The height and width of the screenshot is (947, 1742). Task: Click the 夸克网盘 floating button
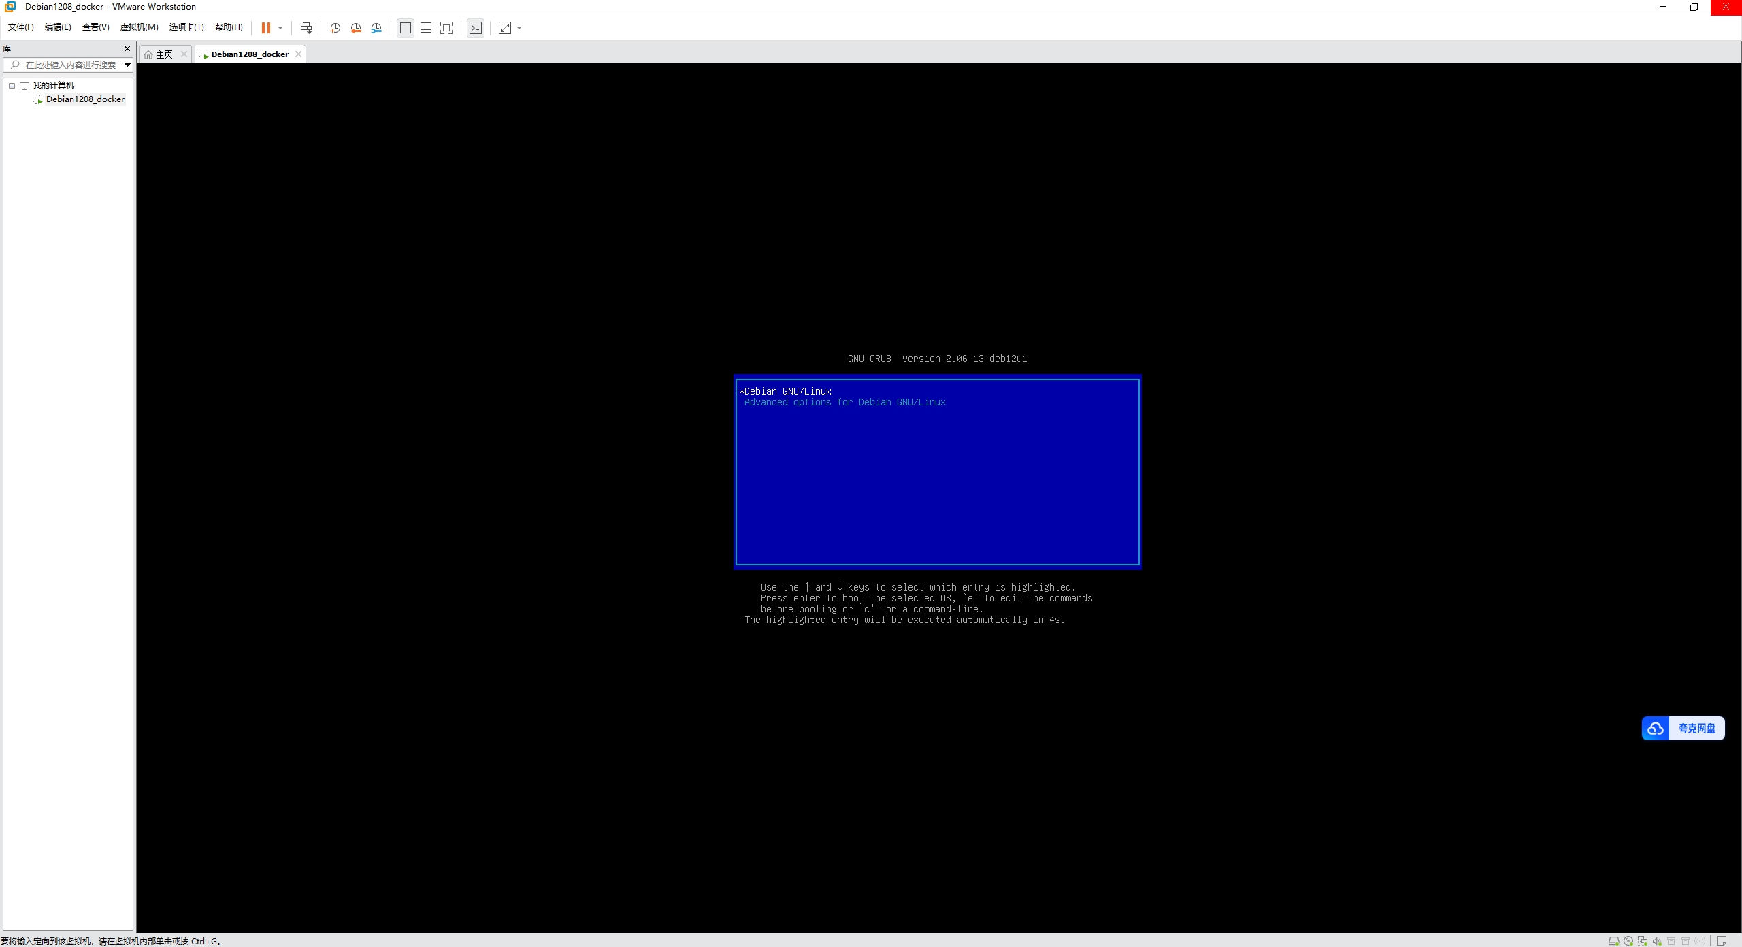tap(1683, 728)
